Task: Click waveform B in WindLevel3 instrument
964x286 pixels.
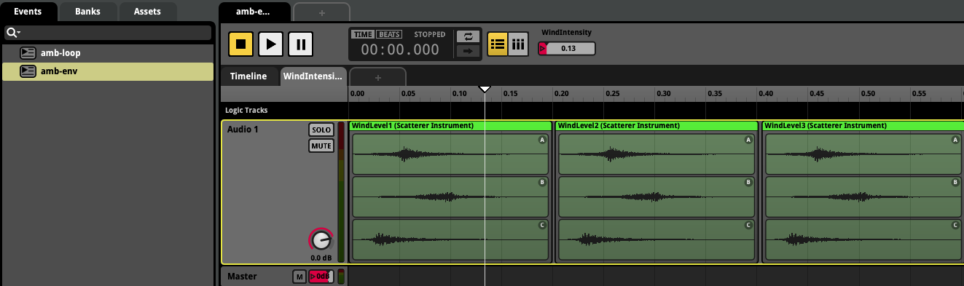Action: [864, 196]
